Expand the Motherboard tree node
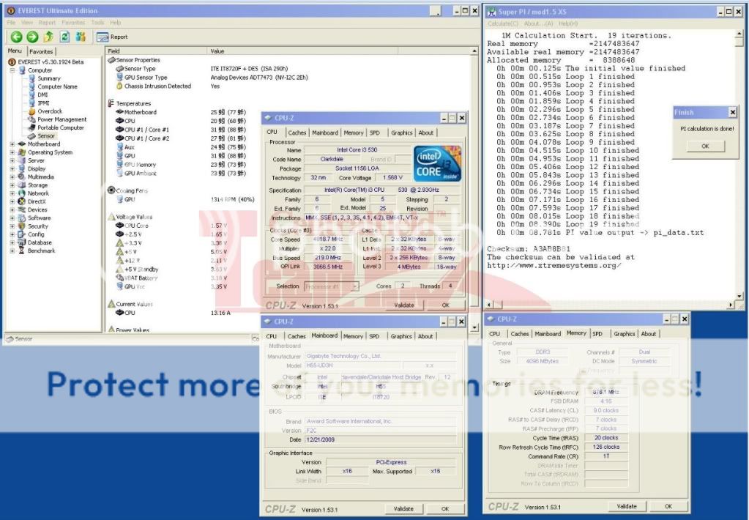Viewport: 749px width, 520px height. [x=12, y=144]
